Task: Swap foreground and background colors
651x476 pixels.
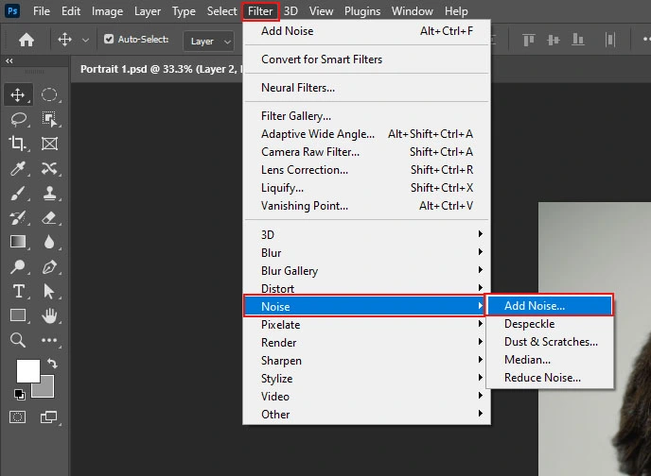Action: point(51,363)
